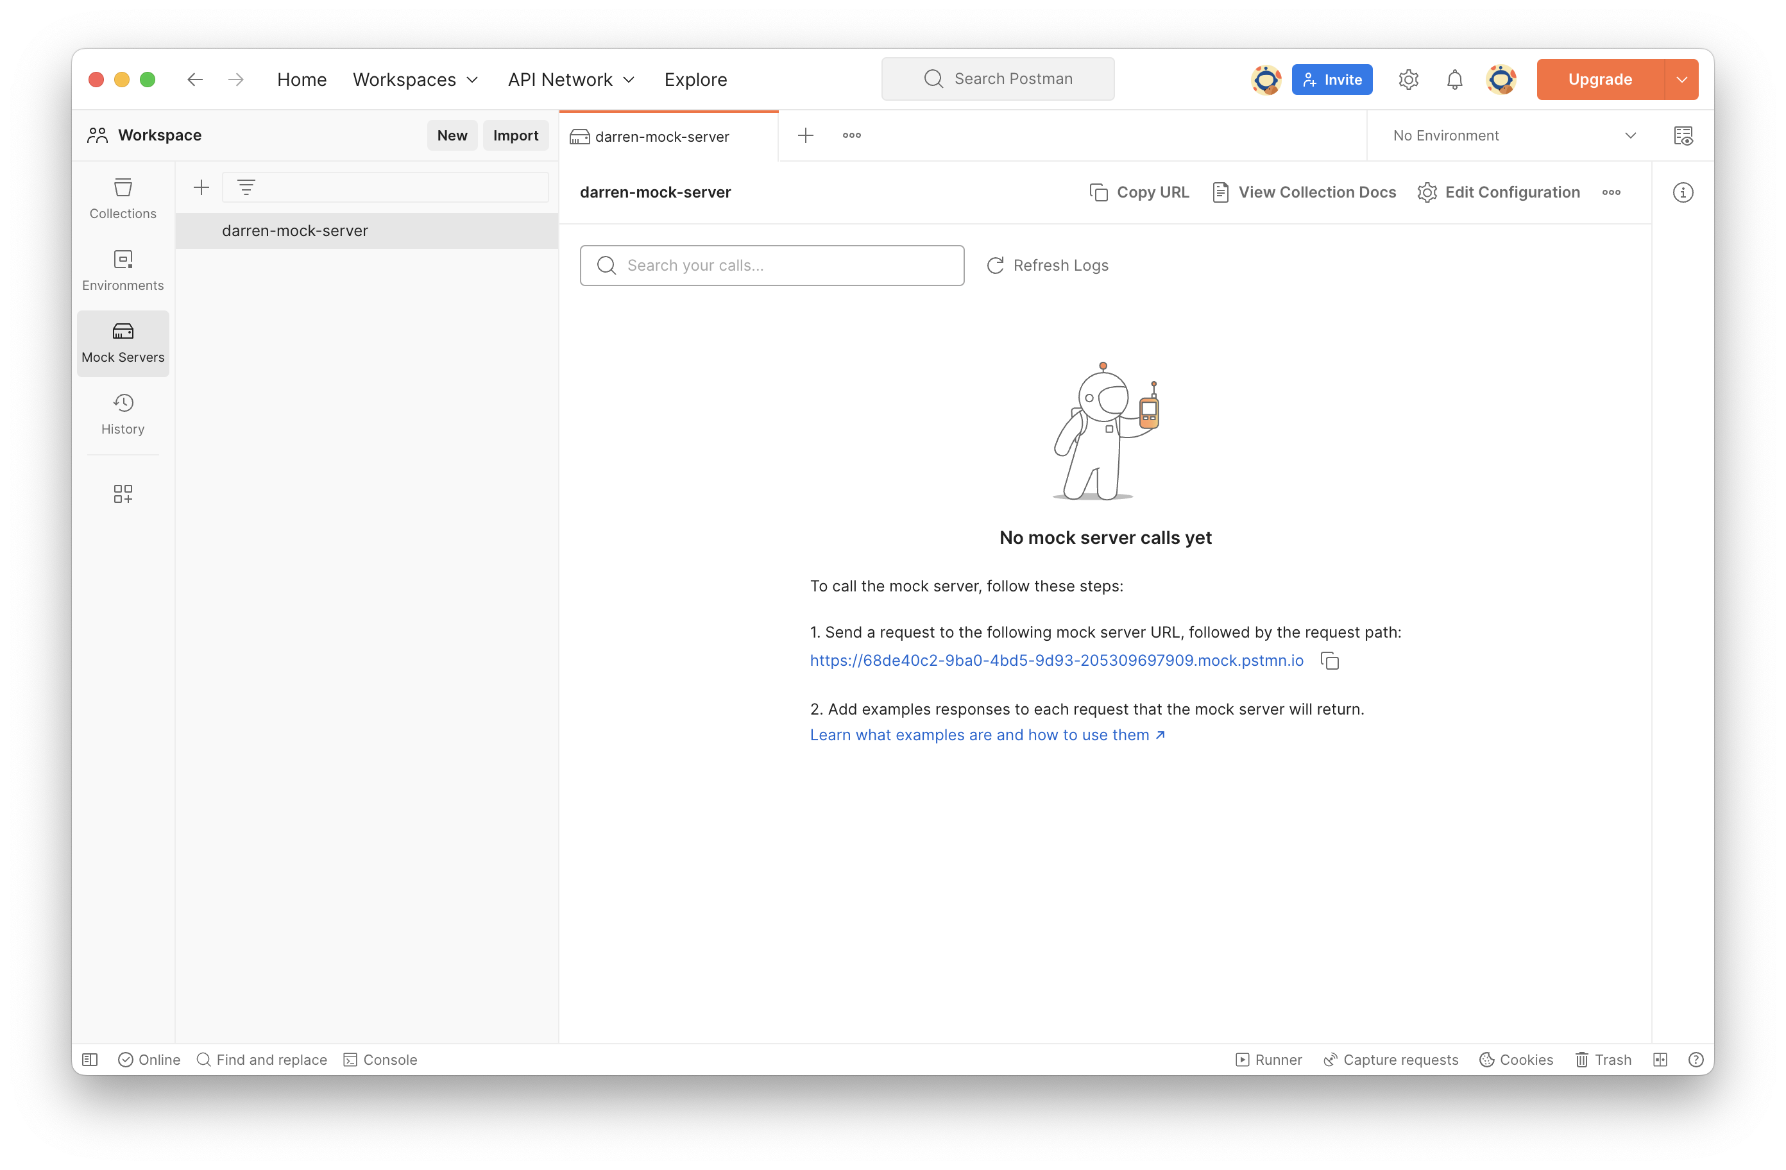Open the Upgrade button dropdown arrow

coord(1681,80)
